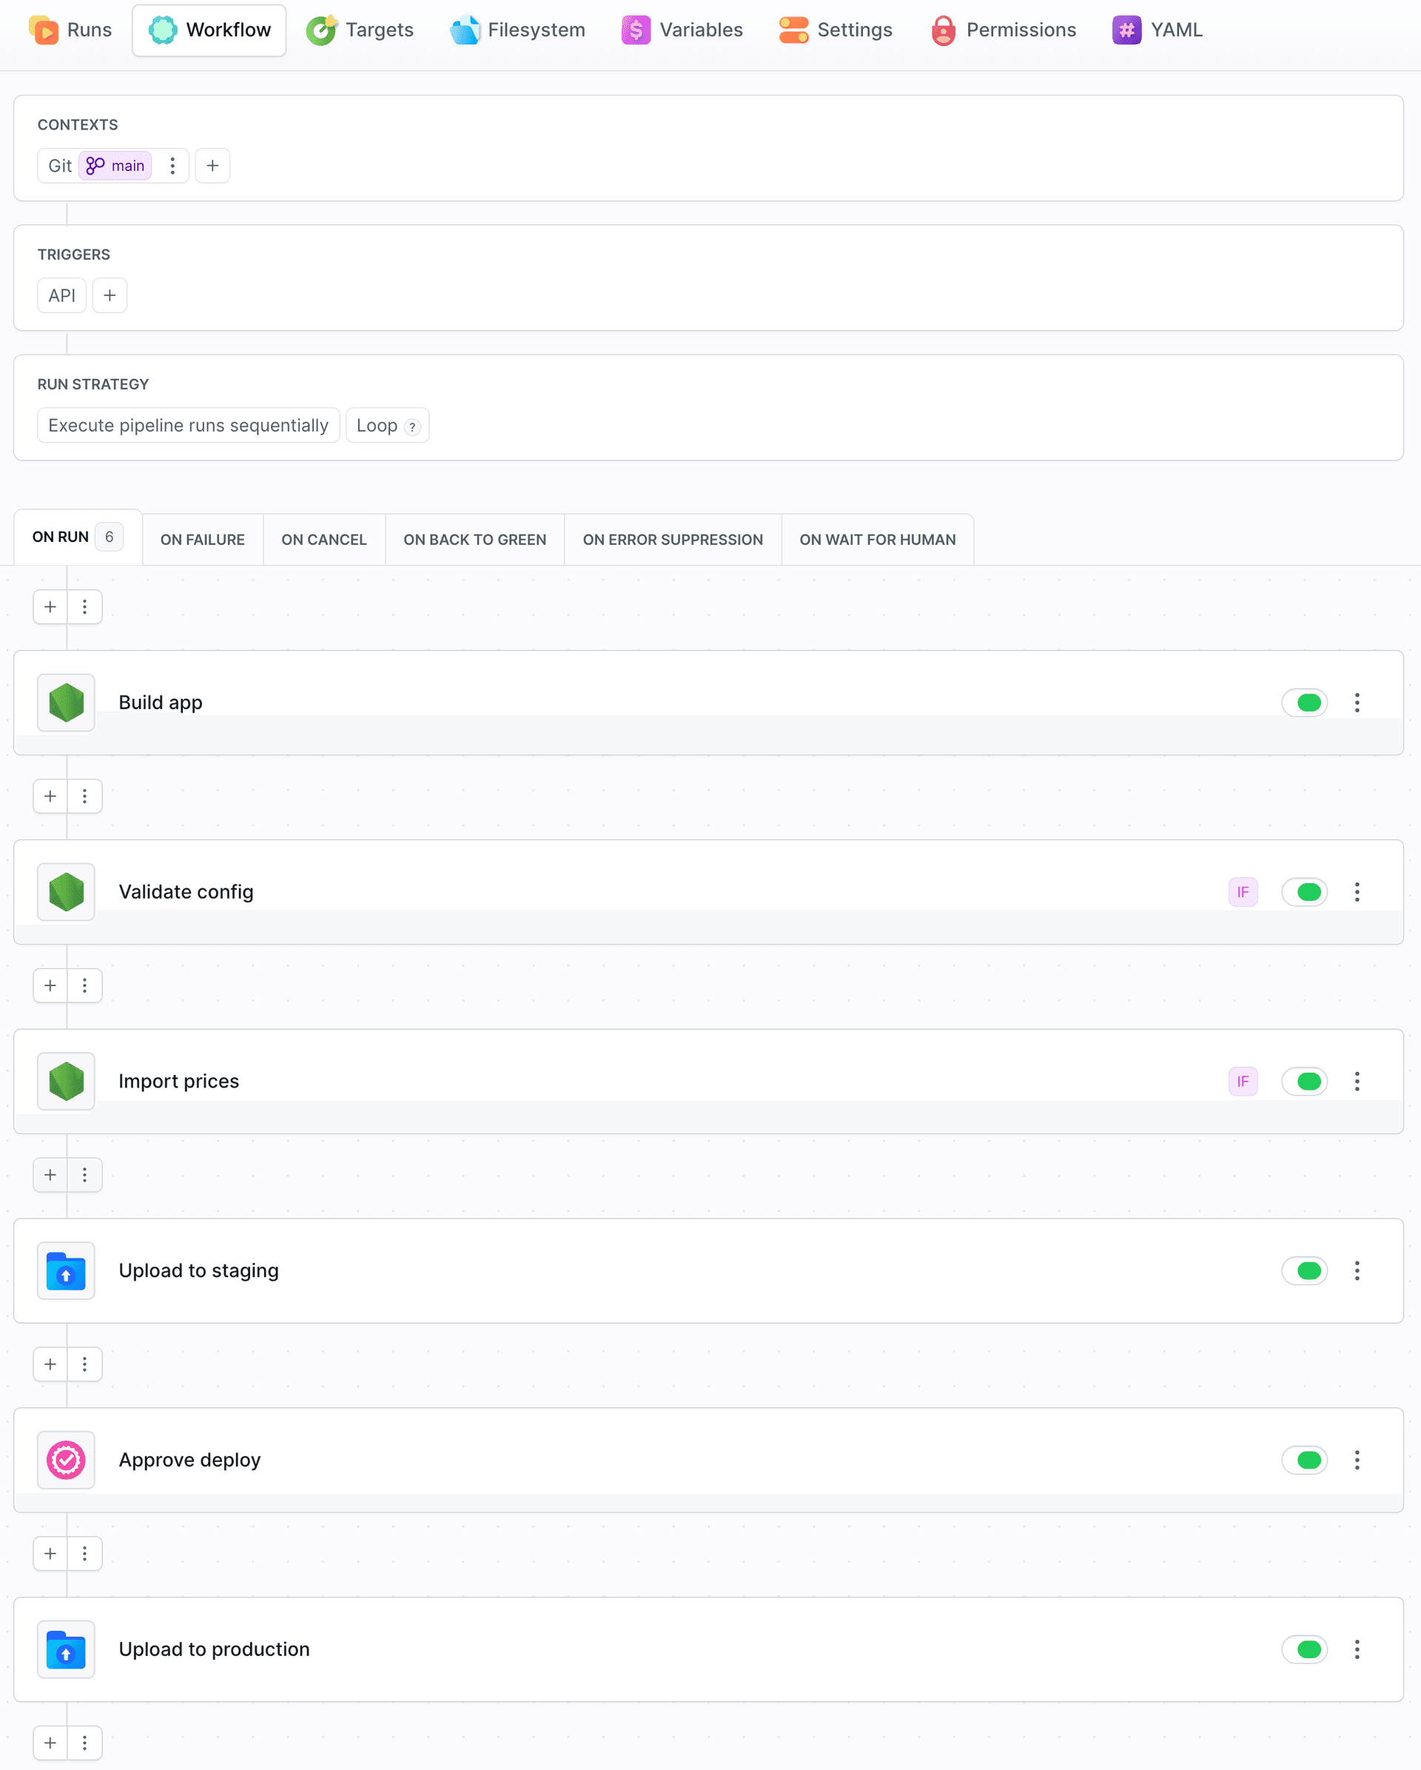Open the Git context three-dot menu

pos(172,166)
